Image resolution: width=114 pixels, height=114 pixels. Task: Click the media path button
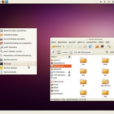tap(65, 52)
